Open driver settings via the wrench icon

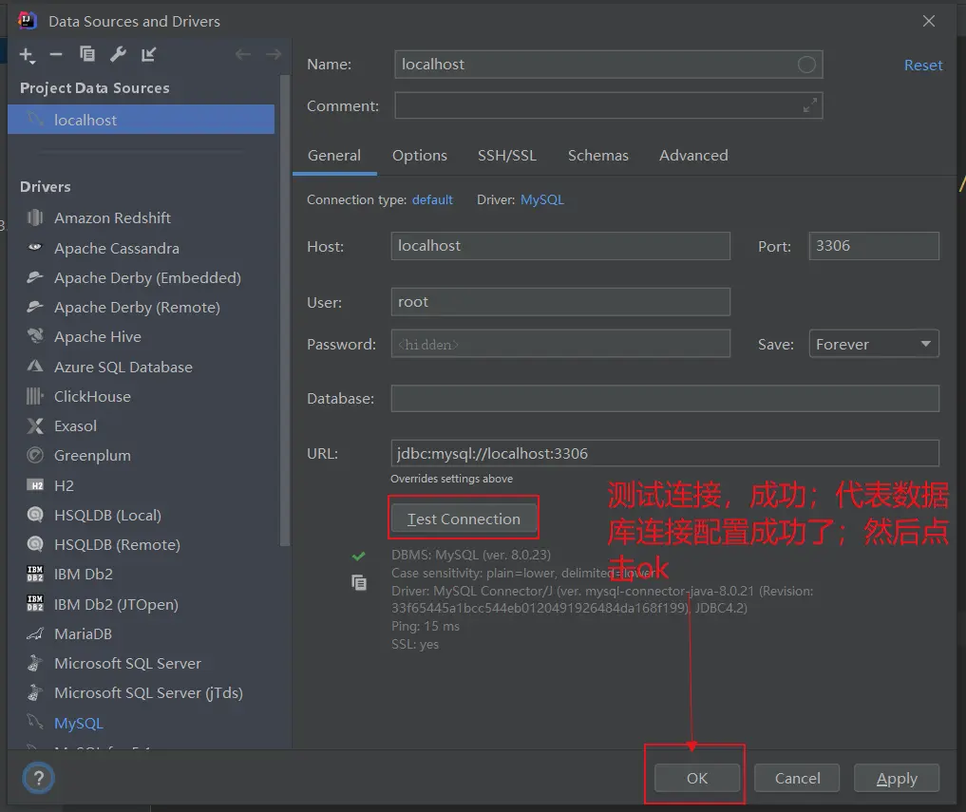(x=118, y=54)
